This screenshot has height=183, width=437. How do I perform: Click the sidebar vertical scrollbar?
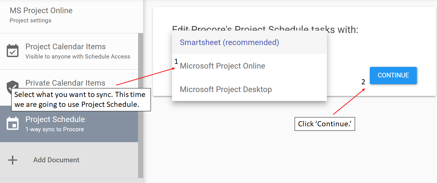point(141,105)
